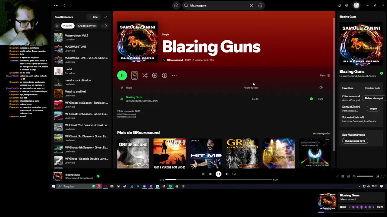Click the album preview icon next to pause
The image size is (387, 217).
tap(135, 75)
